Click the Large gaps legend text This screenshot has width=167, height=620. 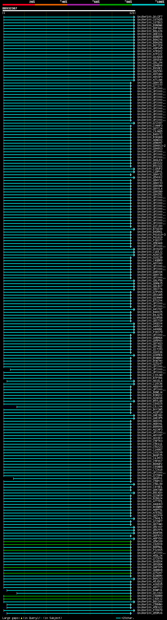32,618
